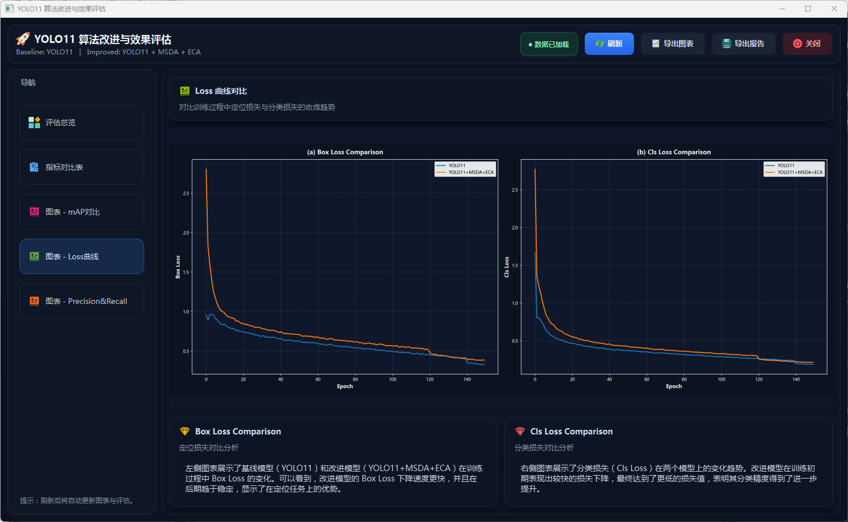Click the 导出图表 button

(x=672, y=44)
